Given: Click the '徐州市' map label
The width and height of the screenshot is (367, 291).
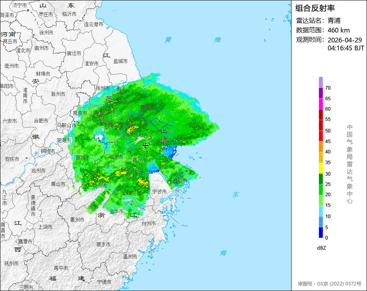Looking at the screenshot, I should 46,33.
